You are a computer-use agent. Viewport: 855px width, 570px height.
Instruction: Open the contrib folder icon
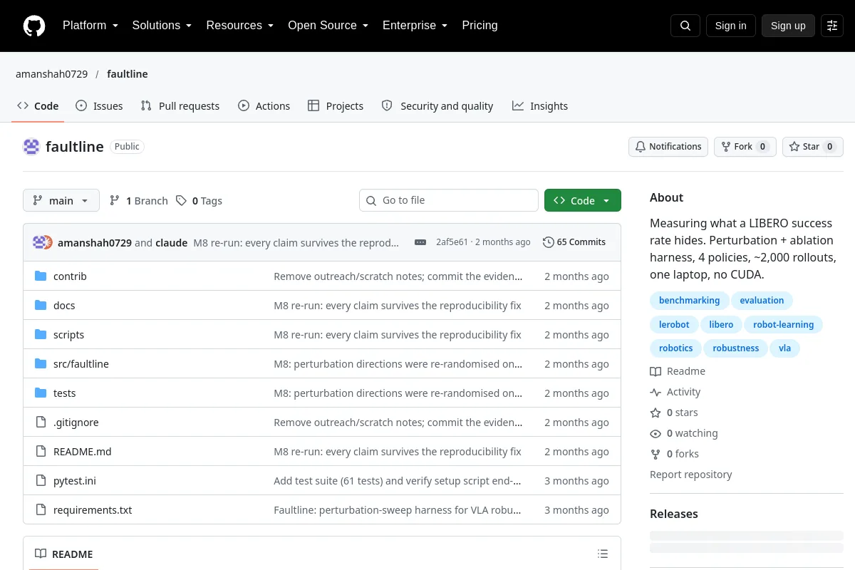41,276
